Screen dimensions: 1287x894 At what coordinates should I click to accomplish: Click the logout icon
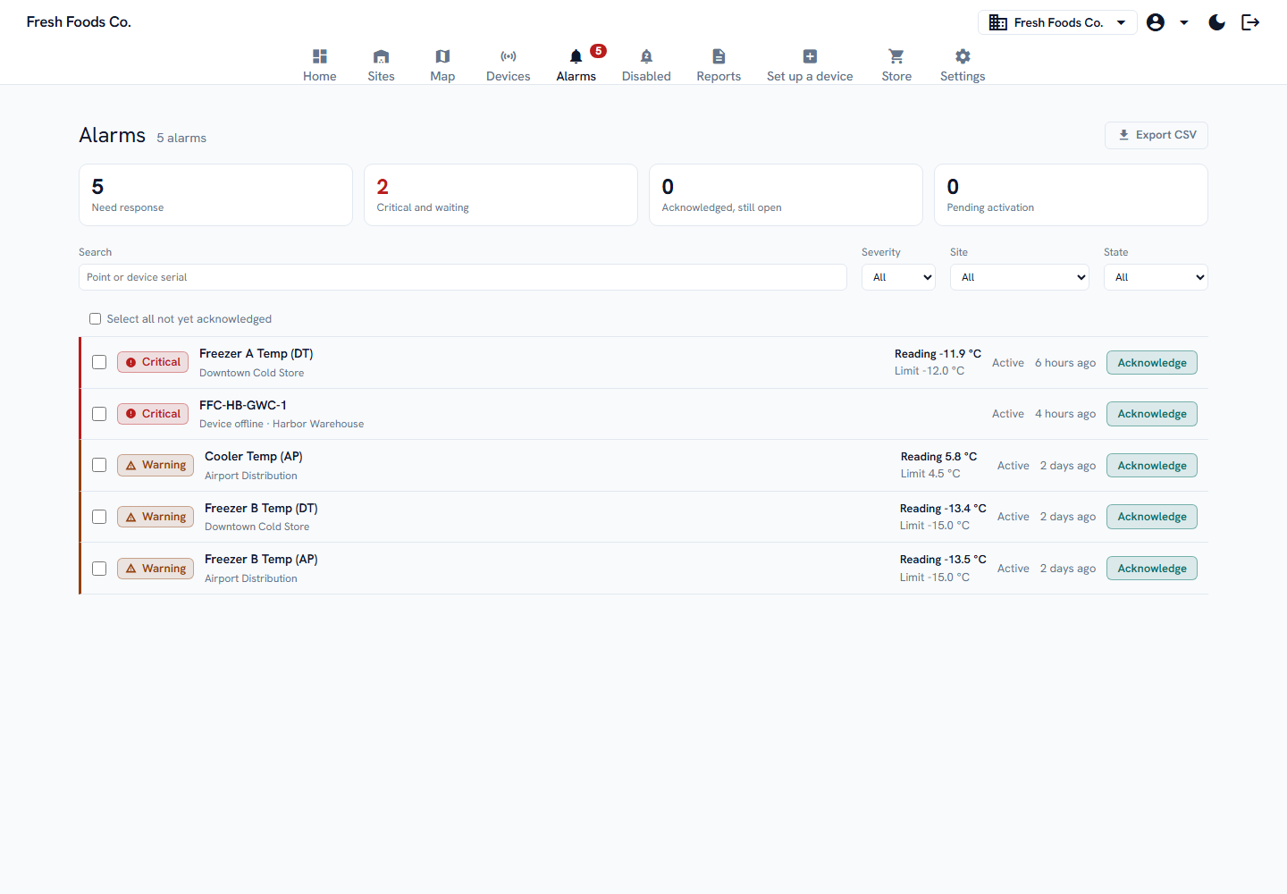[x=1250, y=22]
